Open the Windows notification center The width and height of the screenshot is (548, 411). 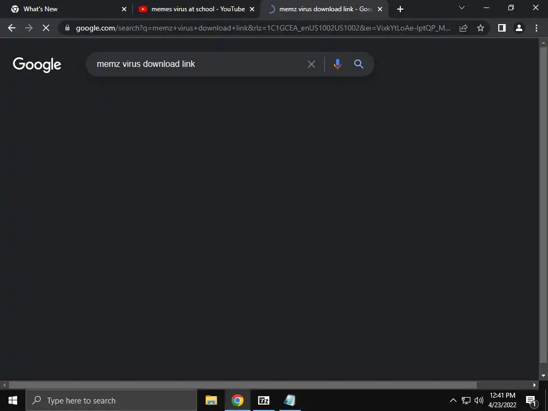click(x=531, y=400)
